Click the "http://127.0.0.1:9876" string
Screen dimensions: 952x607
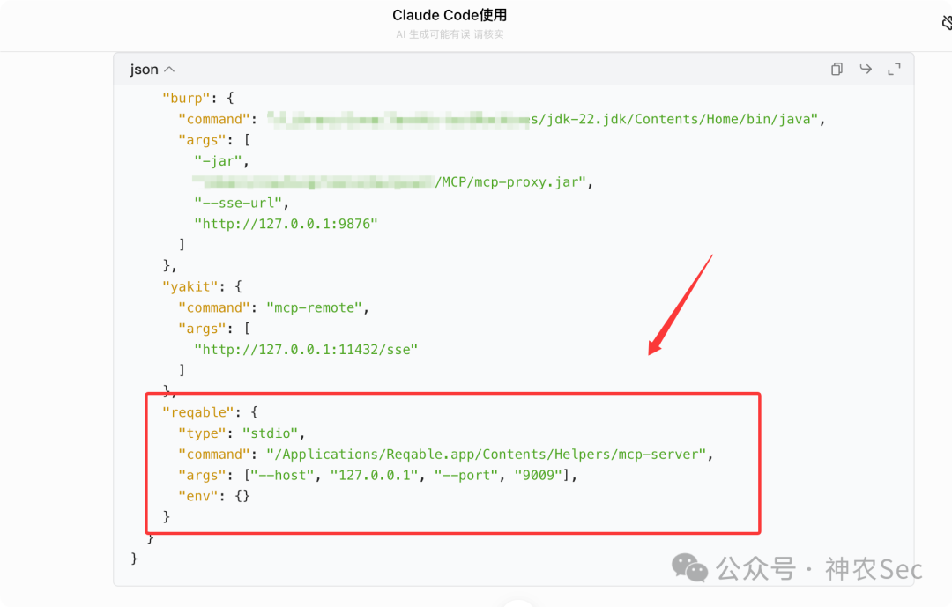[286, 224]
